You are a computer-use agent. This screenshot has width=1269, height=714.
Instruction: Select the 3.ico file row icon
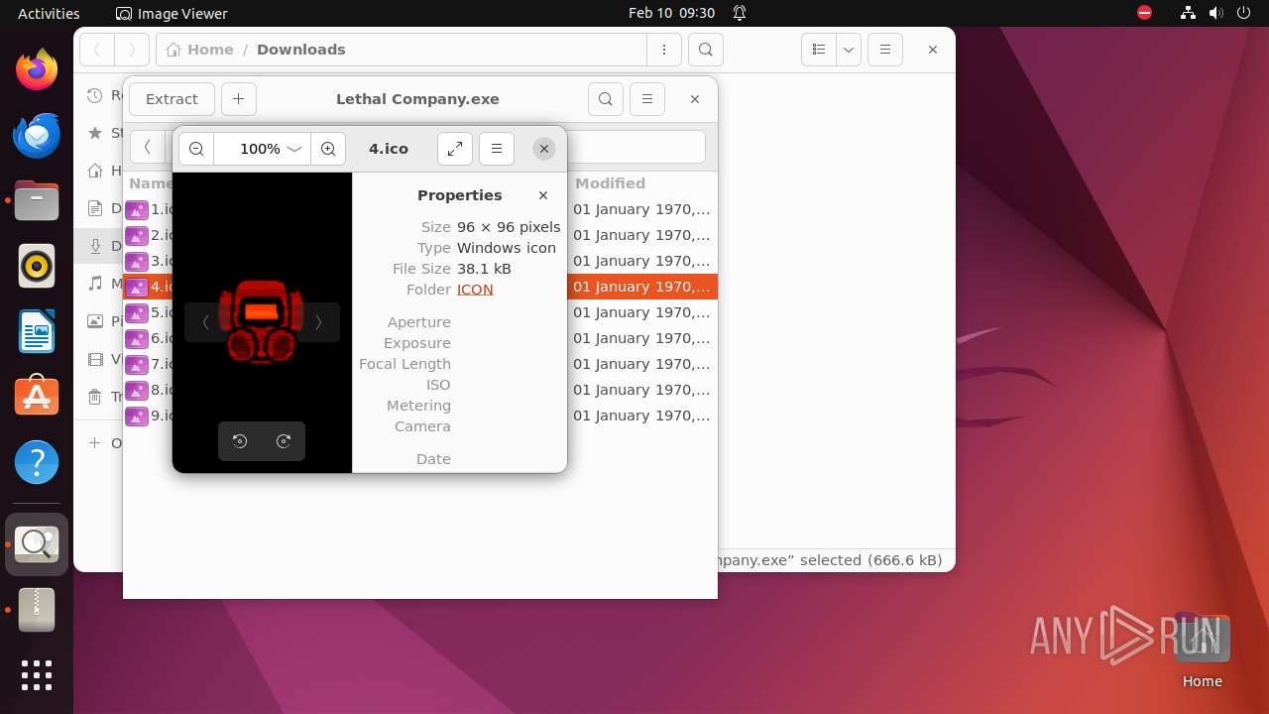[x=137, y=261]
